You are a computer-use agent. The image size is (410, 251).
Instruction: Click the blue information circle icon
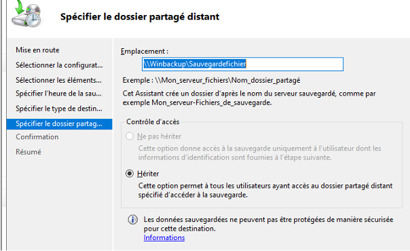(x=132, y=220)
